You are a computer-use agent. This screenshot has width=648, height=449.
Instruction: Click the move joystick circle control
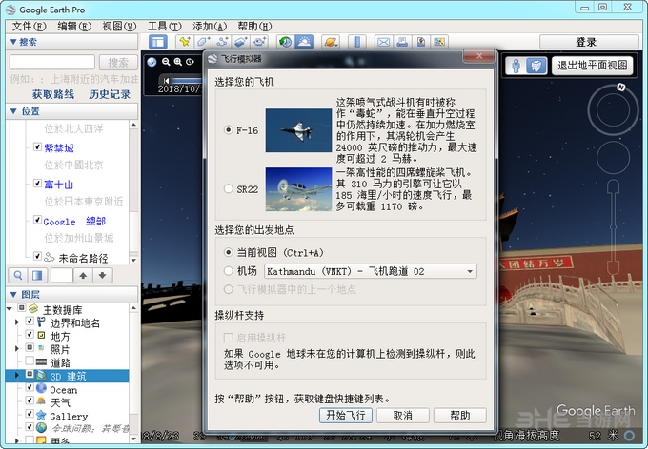coord(613,157)
